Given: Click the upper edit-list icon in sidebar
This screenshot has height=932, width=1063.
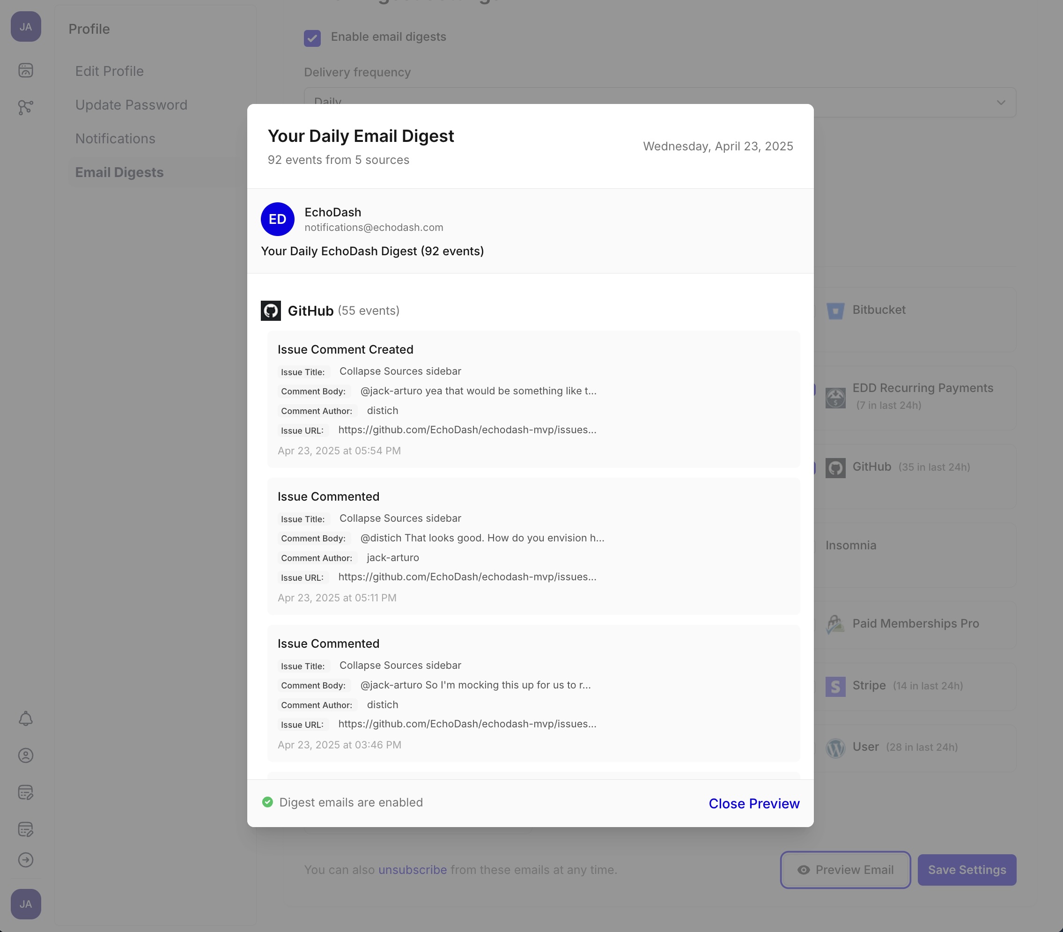Looking at the screenshot, I should [25, 792].
